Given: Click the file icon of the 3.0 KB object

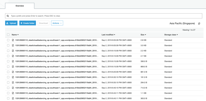Looking at the screenshot, I should coord(13,45).
